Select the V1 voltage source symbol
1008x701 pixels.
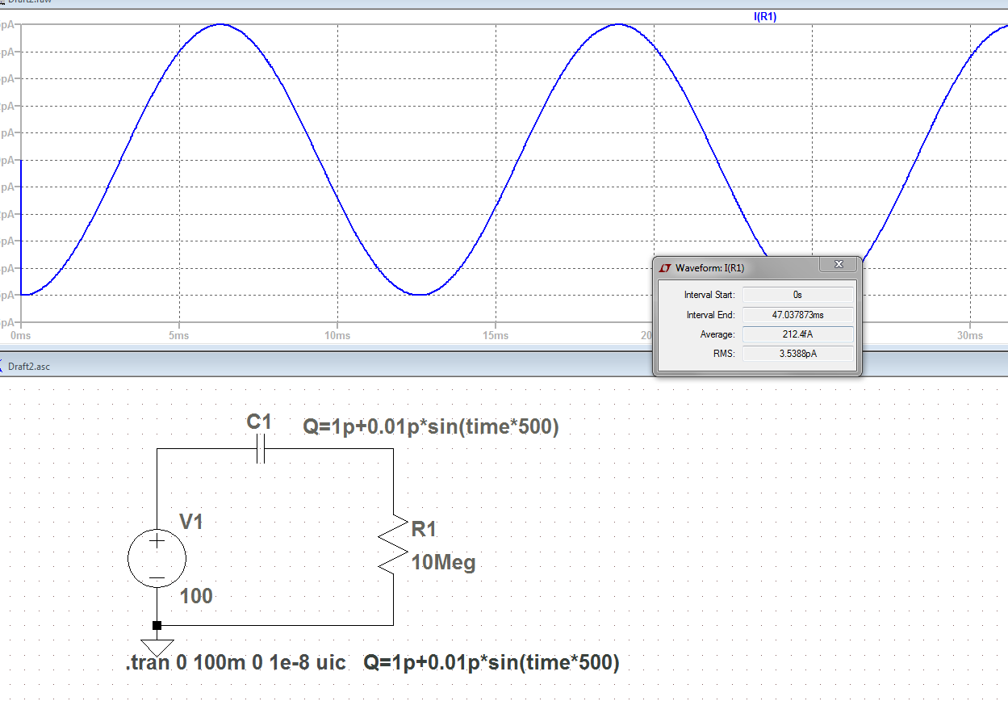(x=157, y=558)
